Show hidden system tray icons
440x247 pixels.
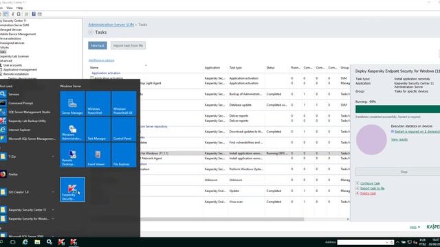pyautogui.click(x=397, y=242)
